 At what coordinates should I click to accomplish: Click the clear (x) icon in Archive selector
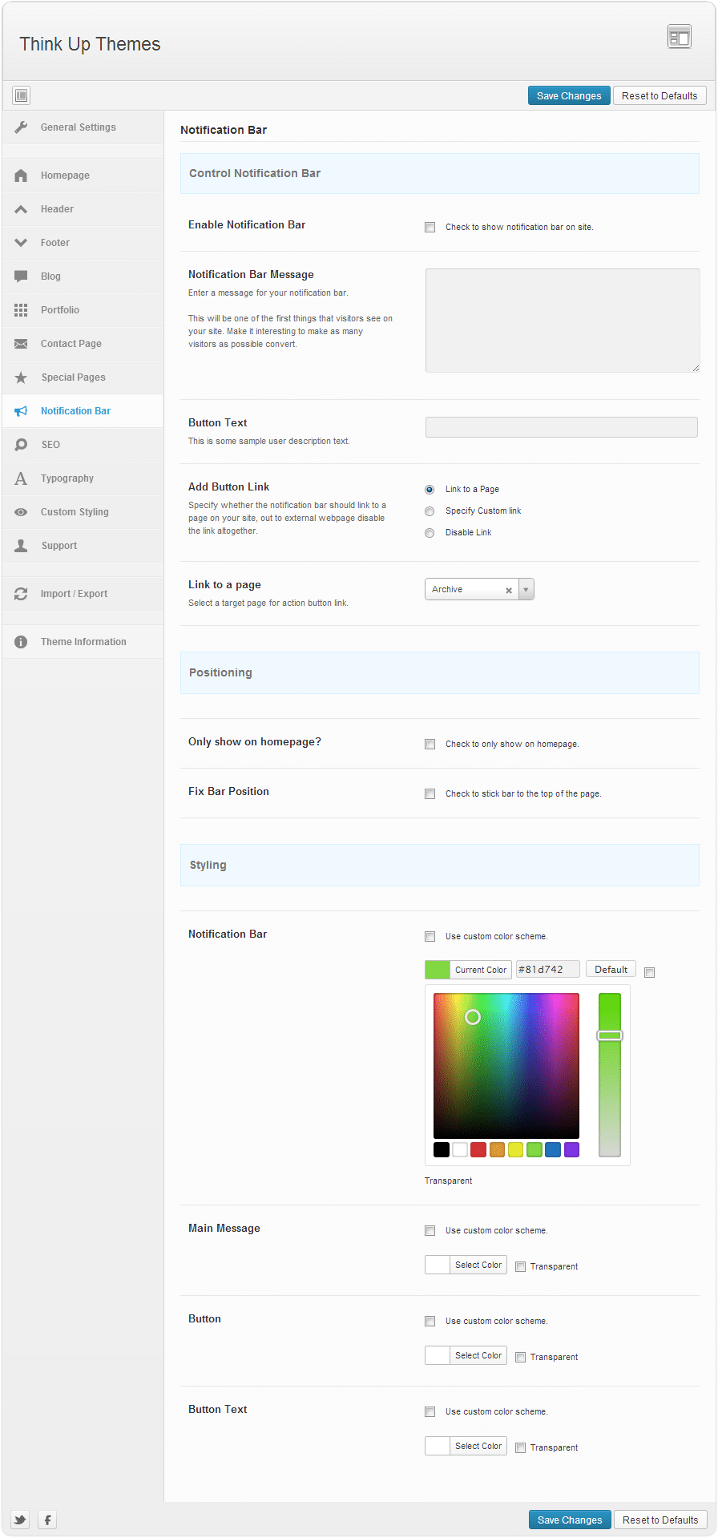pos(508,590)
